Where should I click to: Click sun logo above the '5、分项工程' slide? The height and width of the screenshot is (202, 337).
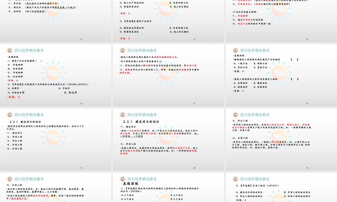click(9, 179)
